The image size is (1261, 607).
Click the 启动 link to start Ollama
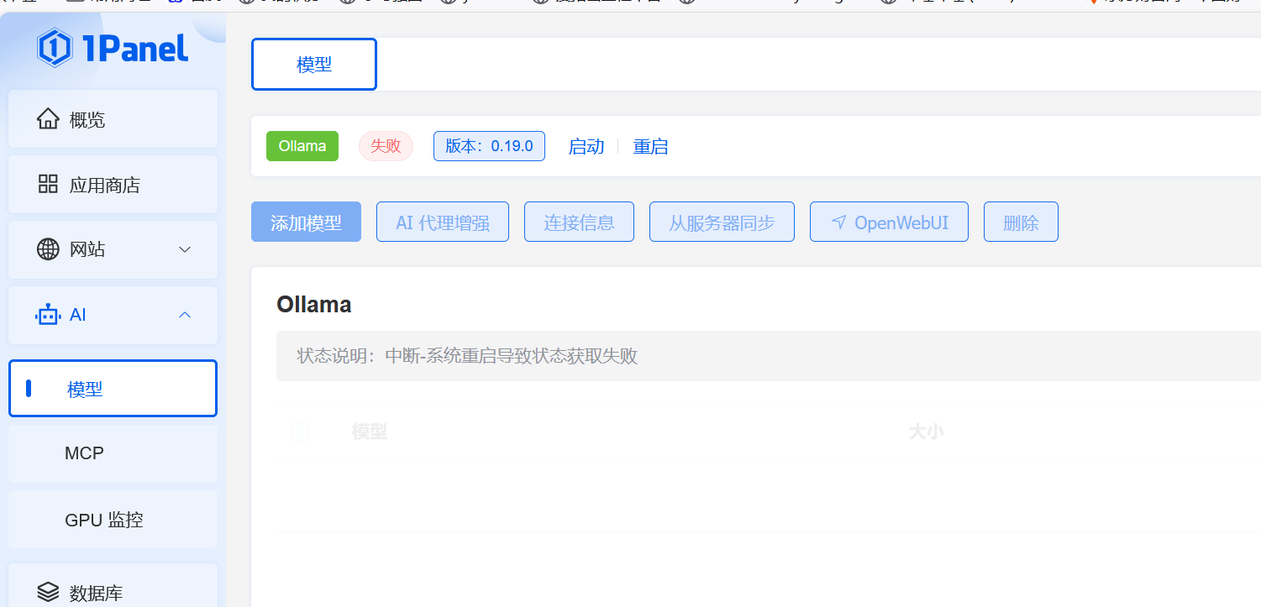(x=586, y=147)
